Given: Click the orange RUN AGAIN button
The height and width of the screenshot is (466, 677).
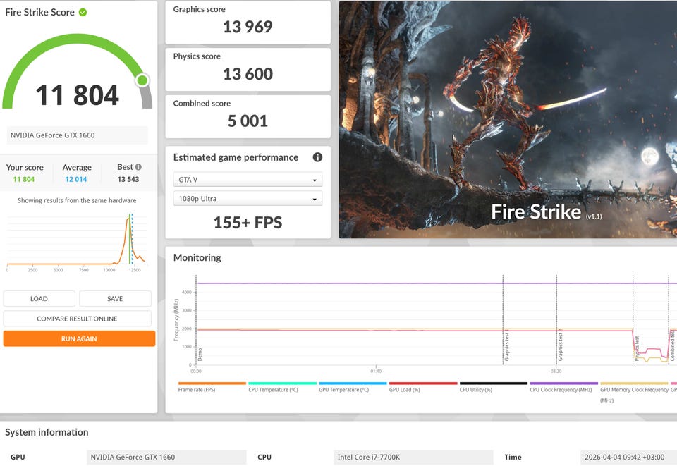Looking at the screenshot, I should (79, 338).
